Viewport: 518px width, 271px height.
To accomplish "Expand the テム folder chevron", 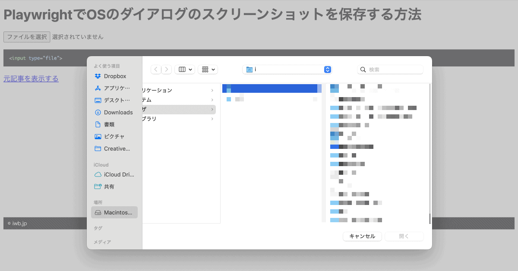I will point(212,100).
